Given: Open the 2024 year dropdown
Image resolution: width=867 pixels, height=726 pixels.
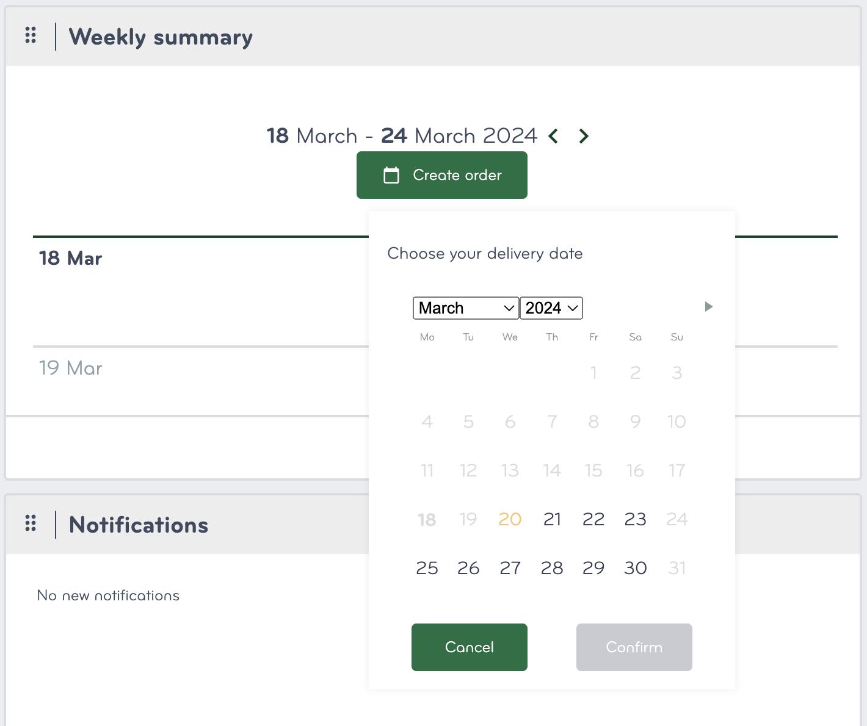Looking at the screenshot, I should click(x=551, y=308).
